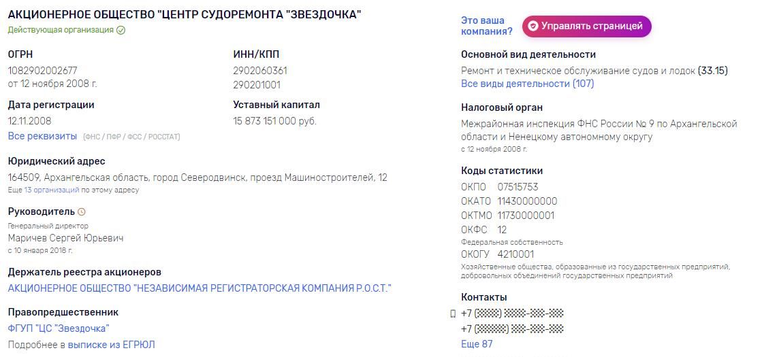762x357 pixels.
Task: Open the Все реквизиты link
Action: (x=42, y=136)
